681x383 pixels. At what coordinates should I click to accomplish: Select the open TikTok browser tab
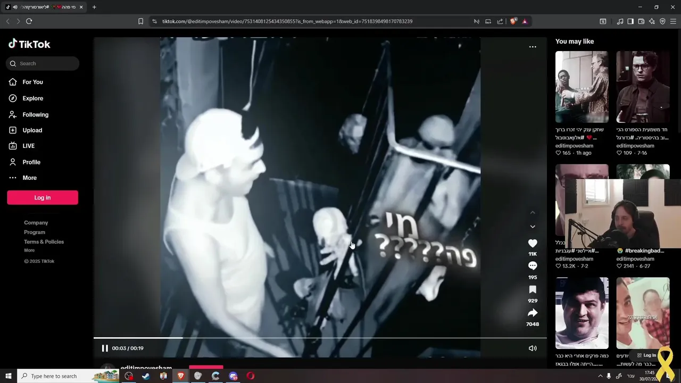[44, 7]
